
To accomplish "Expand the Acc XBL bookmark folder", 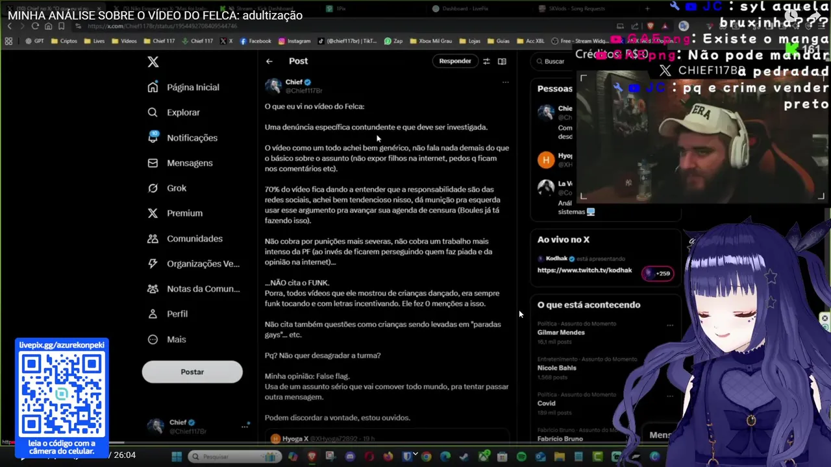I will 530,41.
